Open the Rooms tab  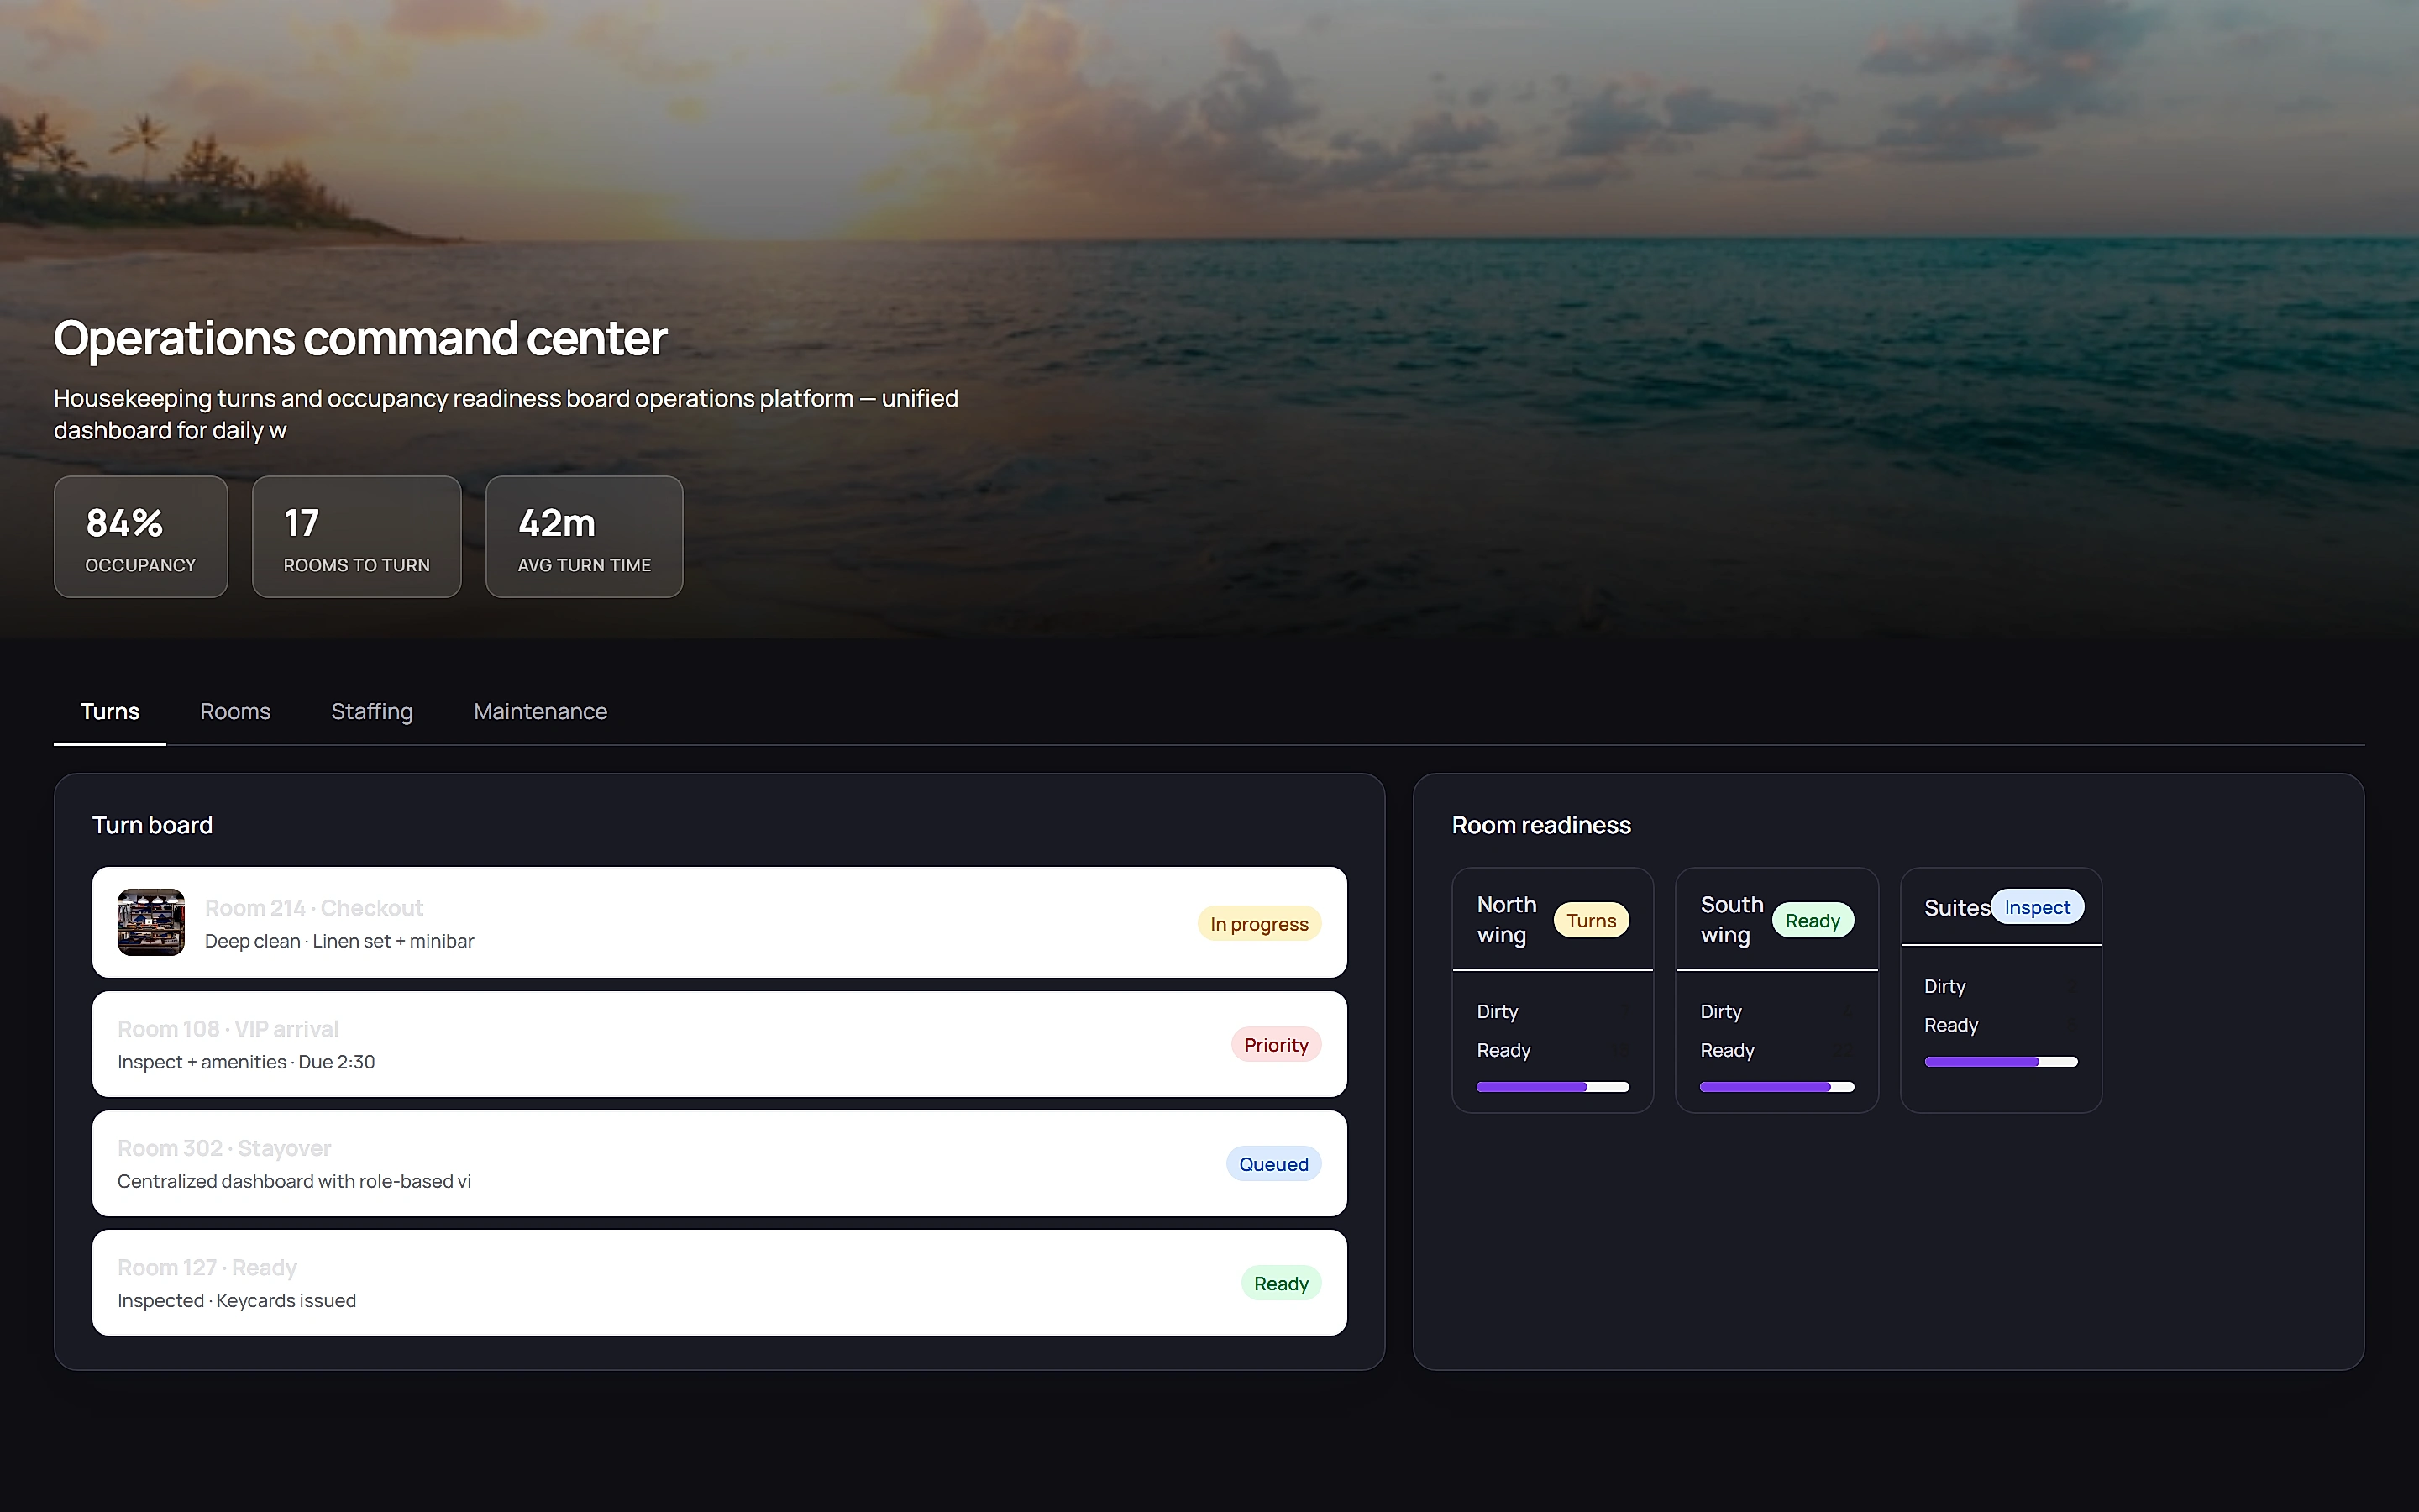235,711
